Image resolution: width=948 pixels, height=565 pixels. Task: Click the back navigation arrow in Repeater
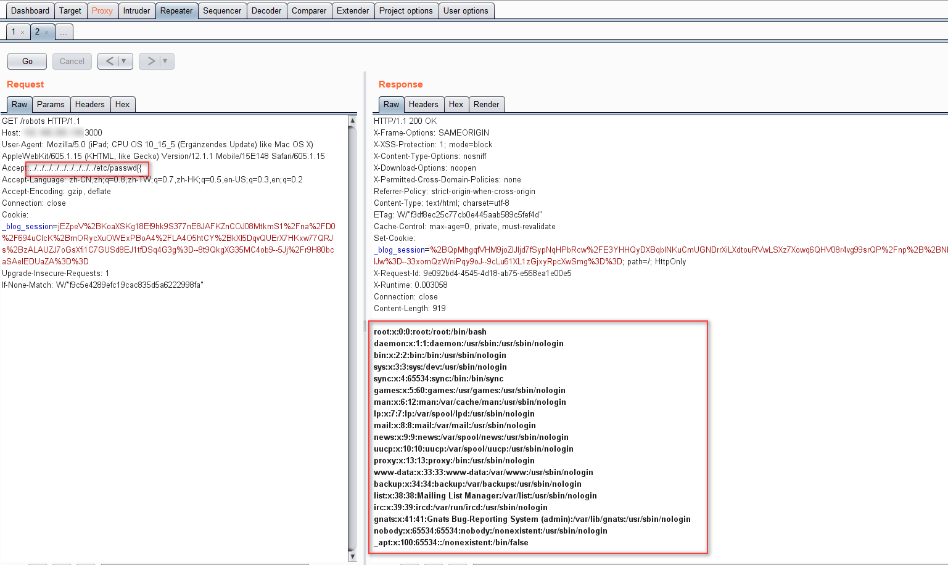point(109,61)
